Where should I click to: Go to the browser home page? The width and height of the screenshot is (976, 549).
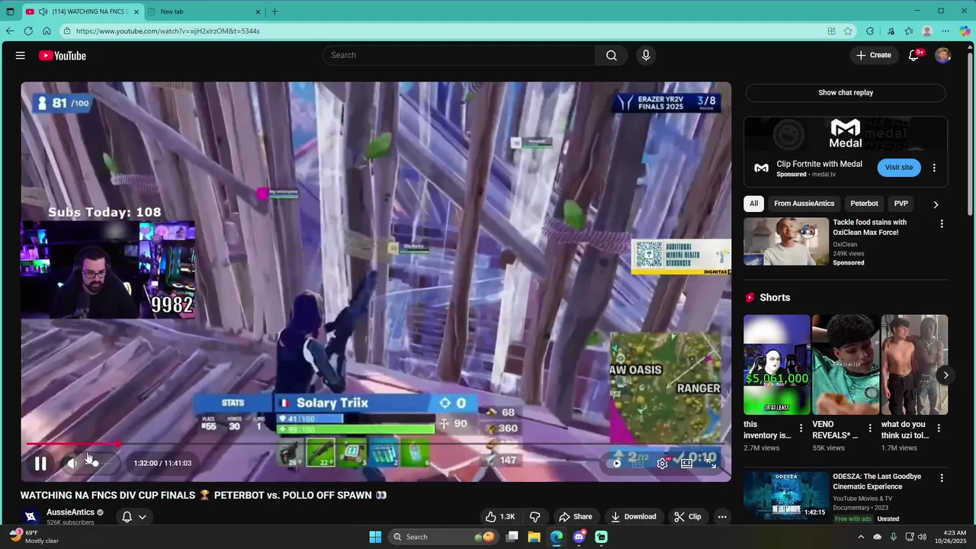47,31
